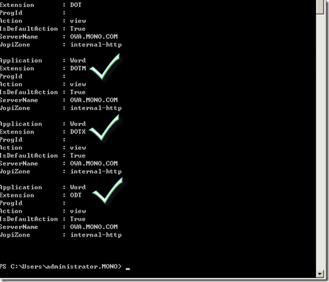
Task: Click the ProgId label just below DOTX line
Action: [x=11, y=139]
